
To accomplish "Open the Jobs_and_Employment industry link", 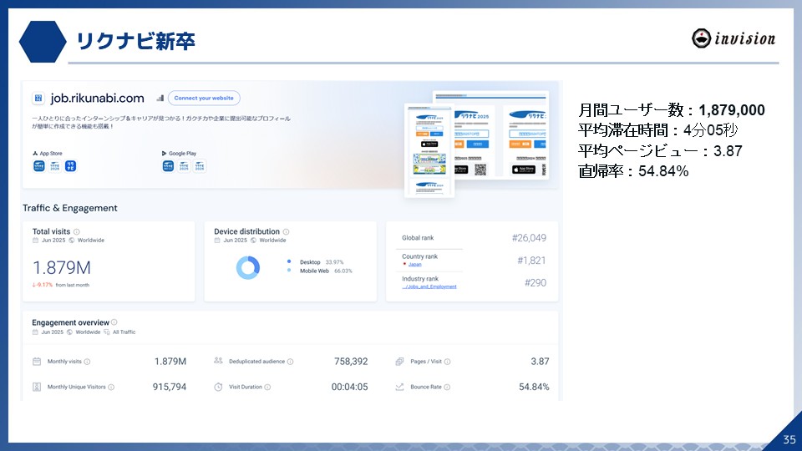I will (x=429, y=286).
